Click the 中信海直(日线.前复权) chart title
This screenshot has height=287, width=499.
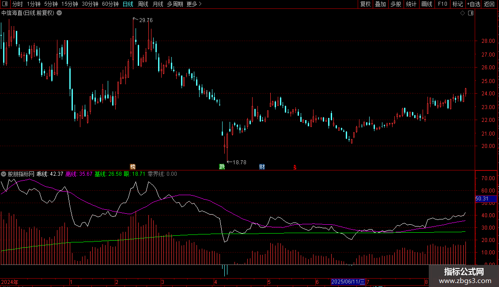(x=28, y=13)
